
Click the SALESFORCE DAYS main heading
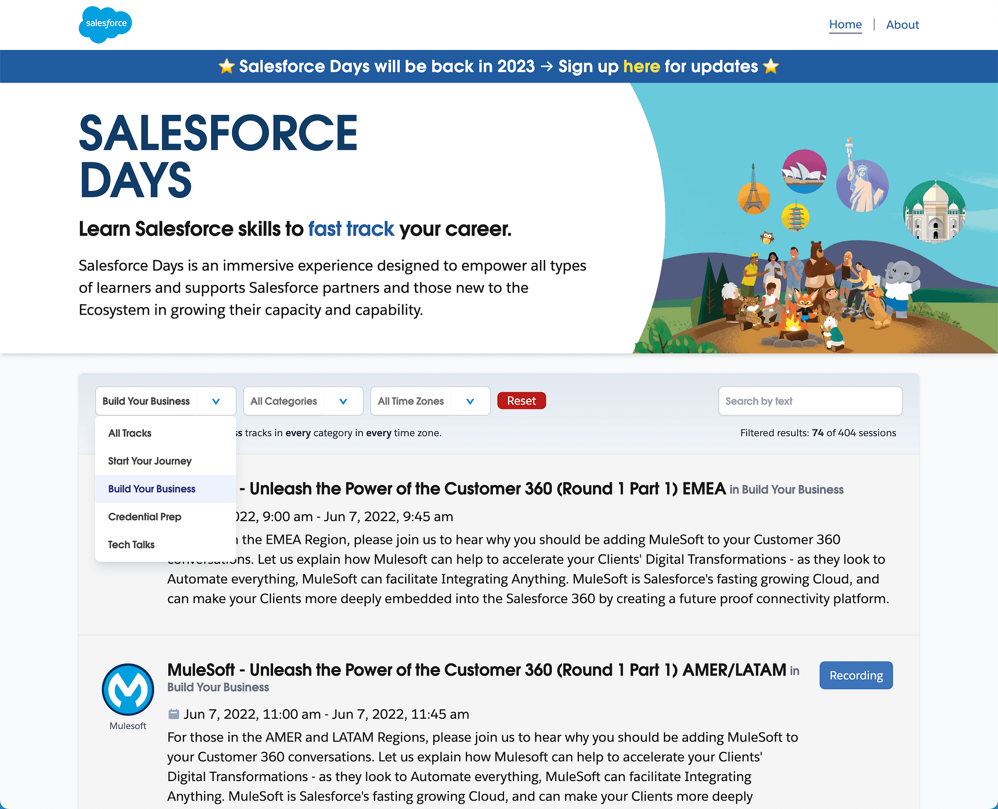pos(218,156)
